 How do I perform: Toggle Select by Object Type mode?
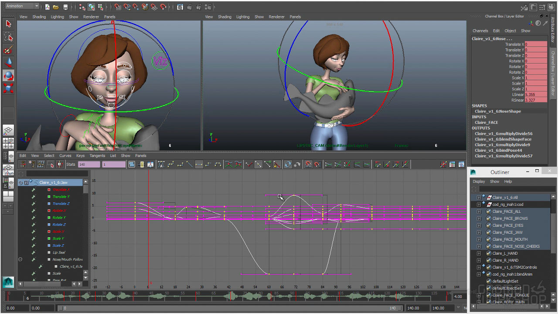(92, 7)
